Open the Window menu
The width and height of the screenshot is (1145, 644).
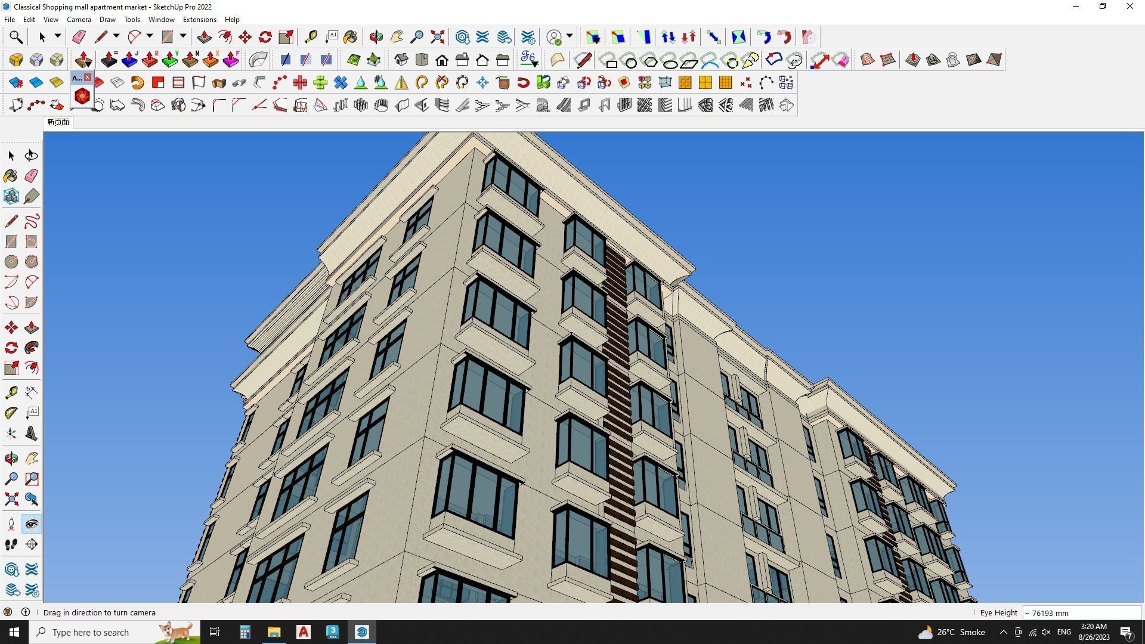[x=161, y=20]
